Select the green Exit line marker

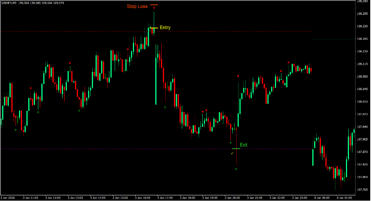tap(236, 149)
